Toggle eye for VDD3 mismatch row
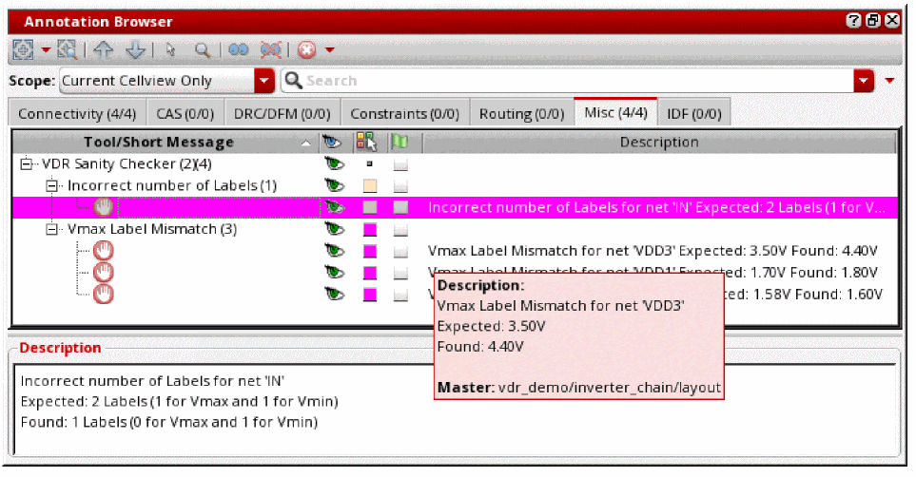The height and width of the screenshot is (477, 916). (334, 251)
